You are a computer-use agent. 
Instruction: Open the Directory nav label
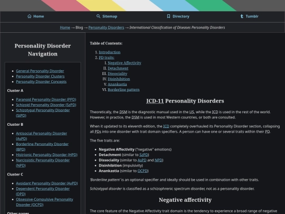click(181, 16)
